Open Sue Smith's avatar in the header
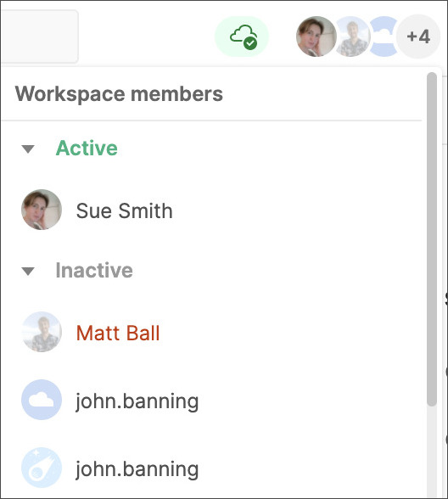448x499 pixels. pos(316,36)
